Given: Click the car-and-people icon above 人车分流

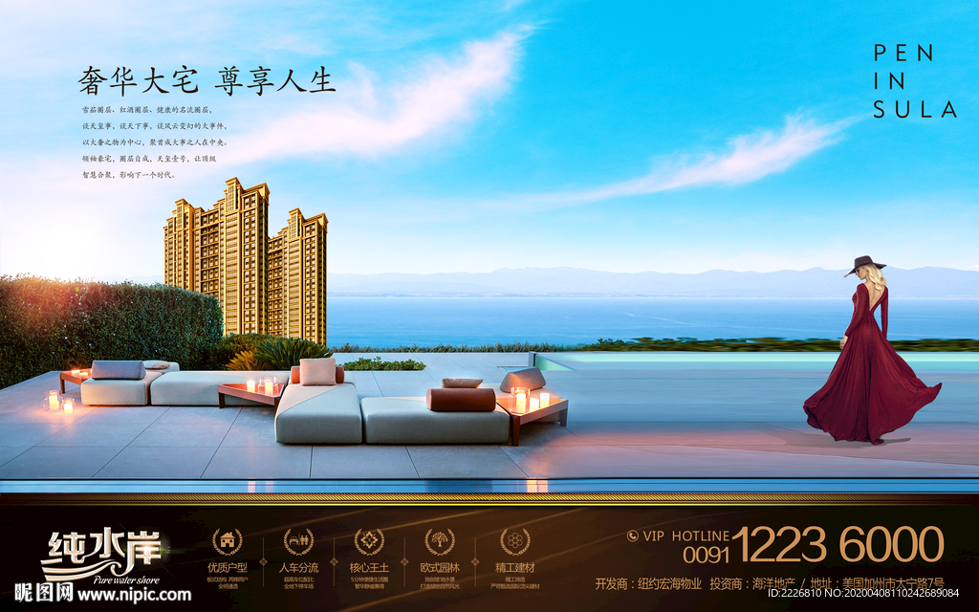Looking at the screenshot, I should [298, 541].
